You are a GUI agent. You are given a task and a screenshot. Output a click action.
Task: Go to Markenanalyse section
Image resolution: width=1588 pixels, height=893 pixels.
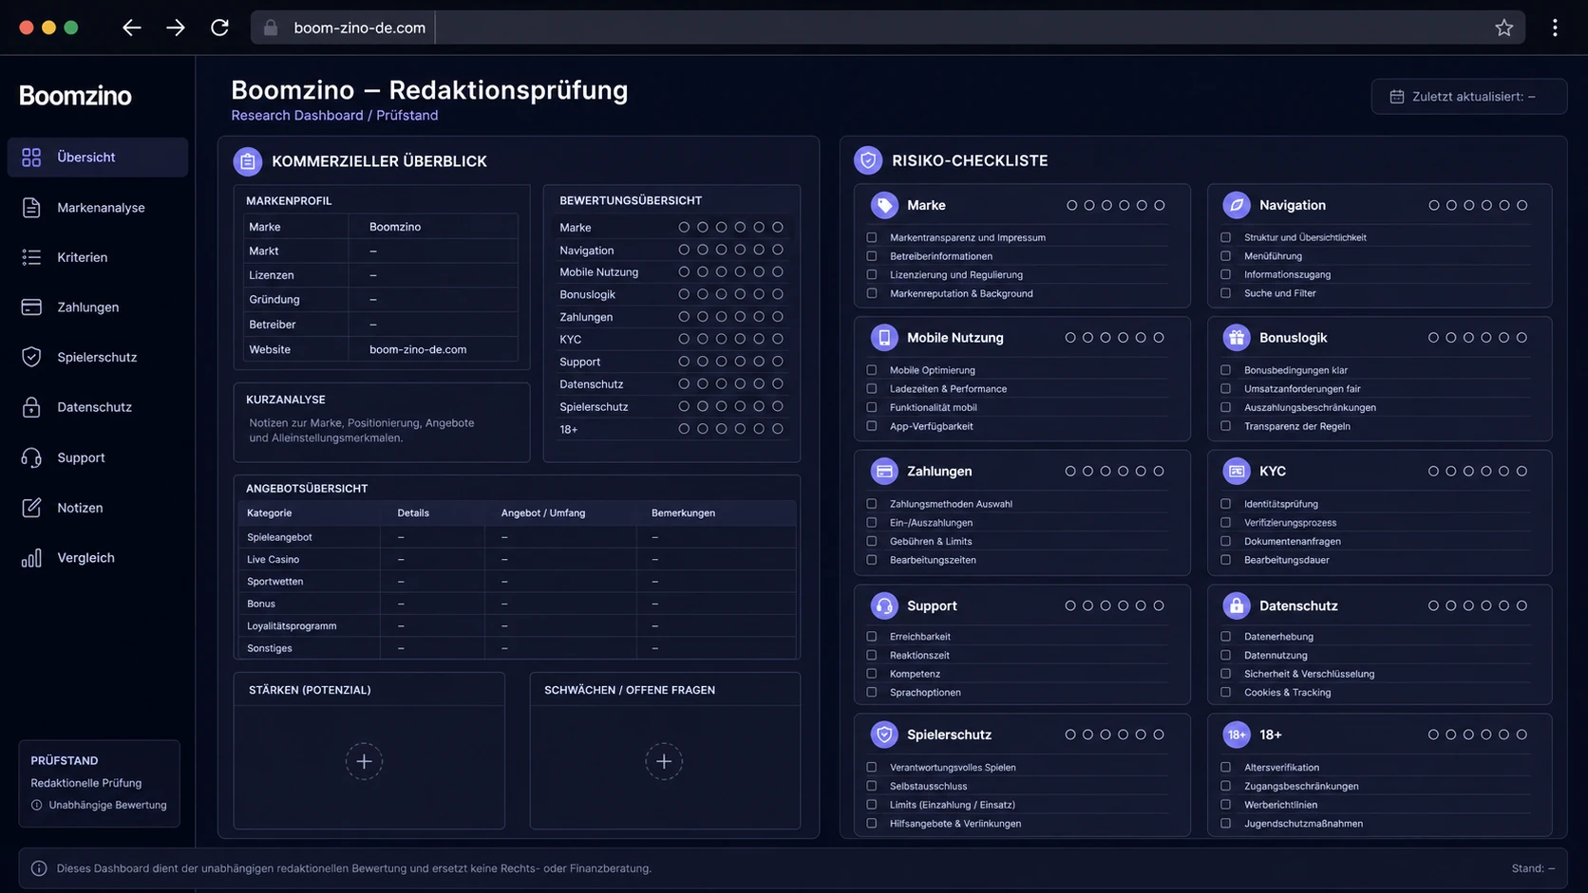click(98, 208)
